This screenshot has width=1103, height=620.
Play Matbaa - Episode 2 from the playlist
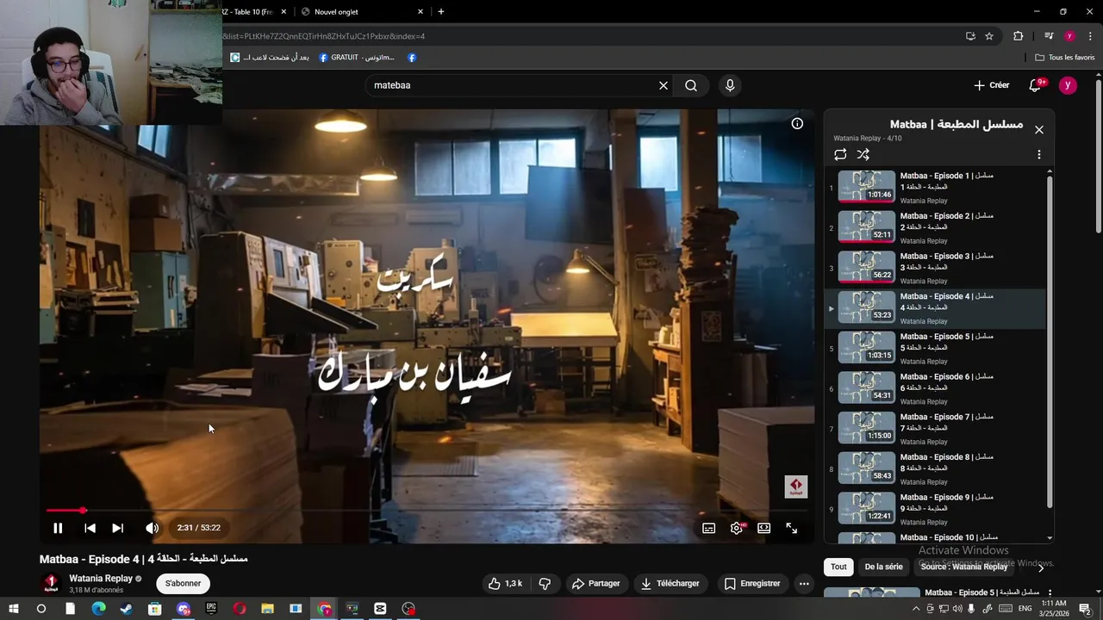pyautogui.click(x=935, y=228)
